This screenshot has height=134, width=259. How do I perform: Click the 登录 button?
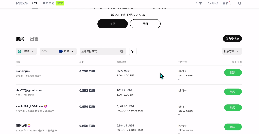(145, 24)
